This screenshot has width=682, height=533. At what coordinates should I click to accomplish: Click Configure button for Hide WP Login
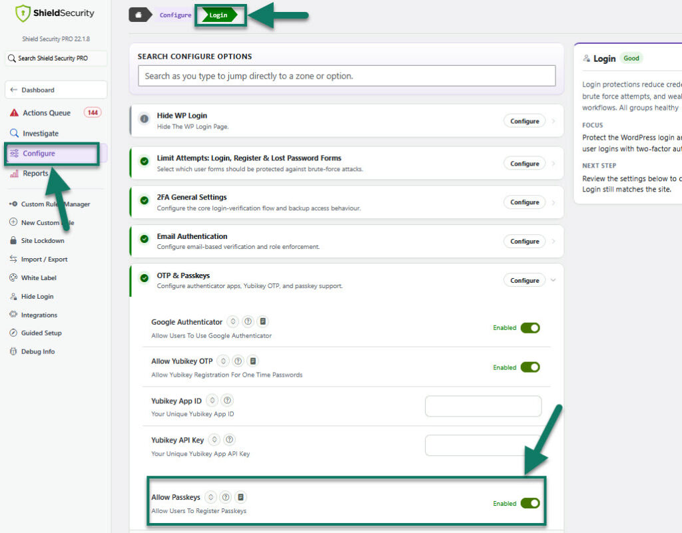[x=525, y=121]
